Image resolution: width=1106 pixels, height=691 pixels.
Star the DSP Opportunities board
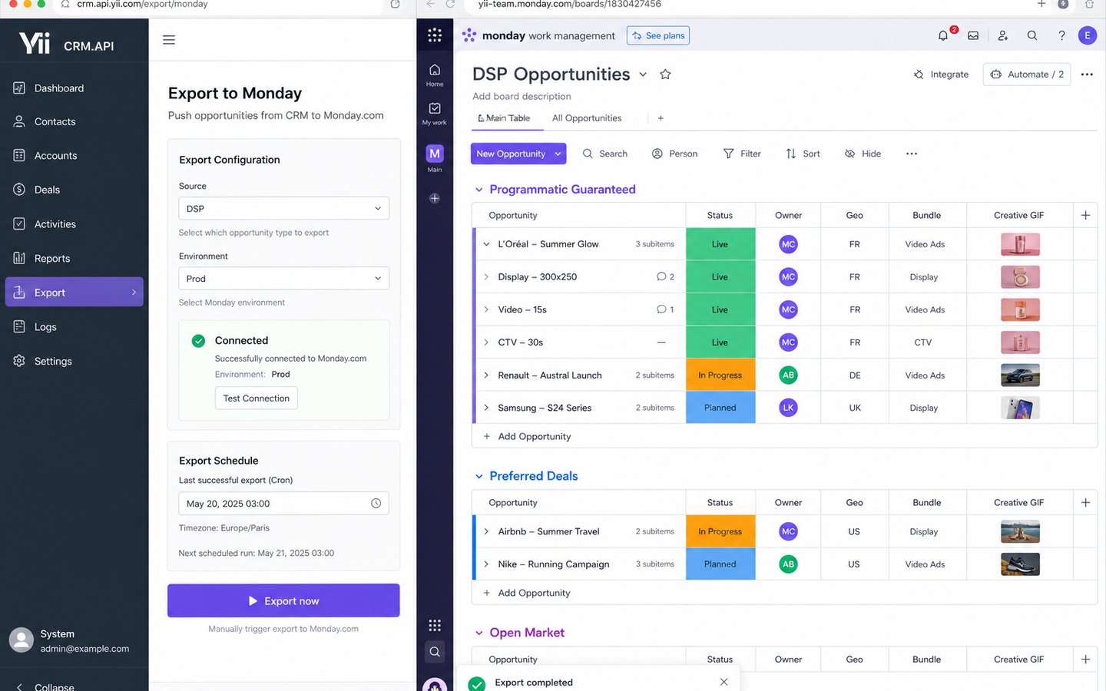point(666,74)
